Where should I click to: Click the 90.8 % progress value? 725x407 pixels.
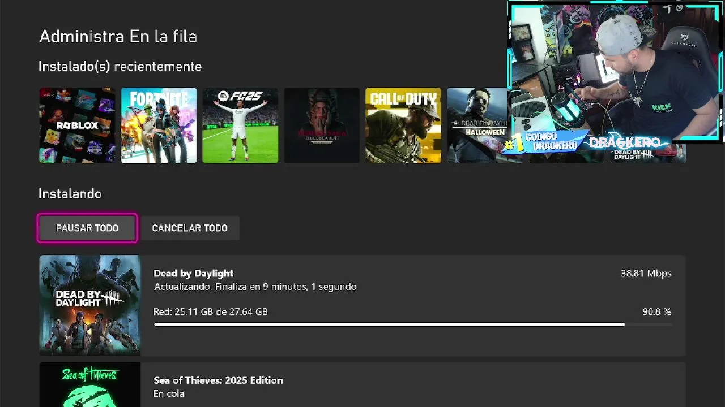pos(656,311)
